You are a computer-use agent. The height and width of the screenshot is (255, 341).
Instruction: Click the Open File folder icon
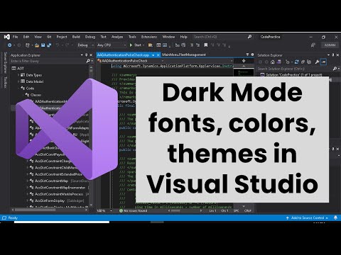pos(37,45)
